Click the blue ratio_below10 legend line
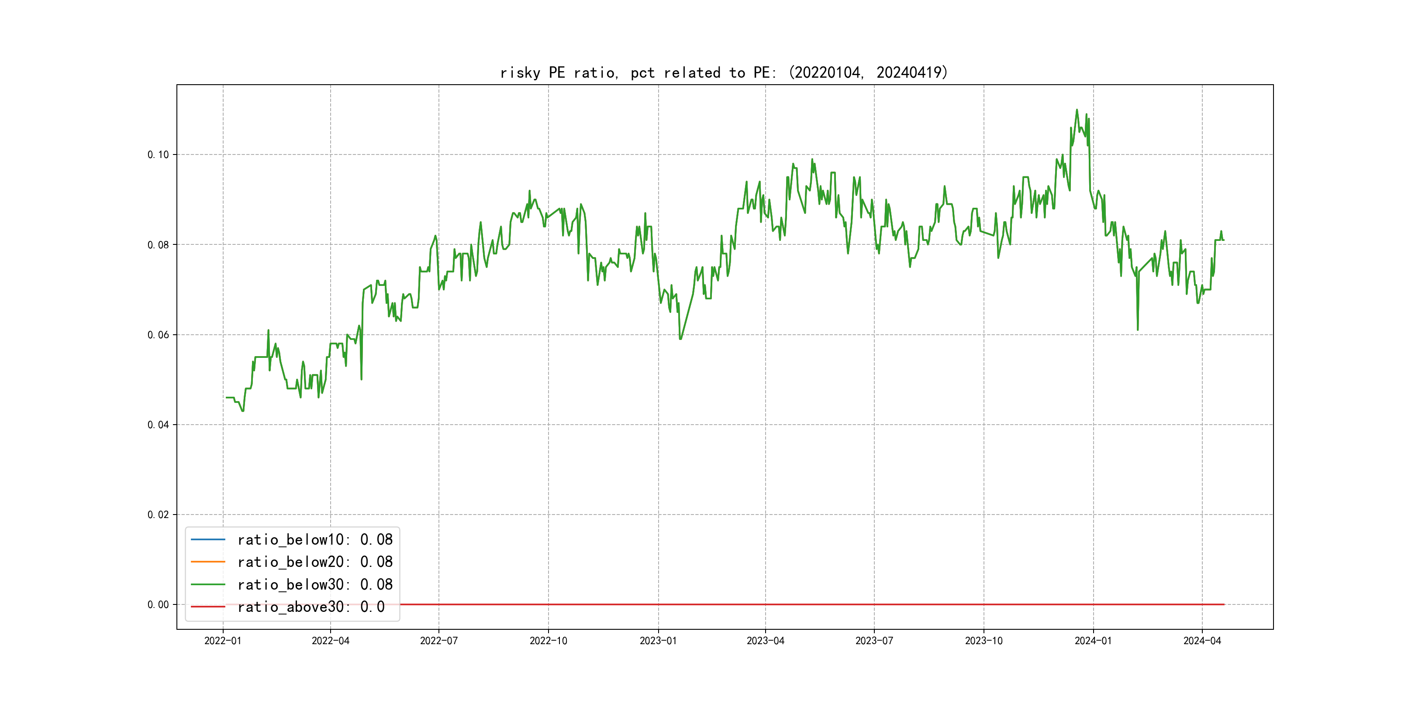The width and height of the screenshot is (1415, 707). point(207,539)
